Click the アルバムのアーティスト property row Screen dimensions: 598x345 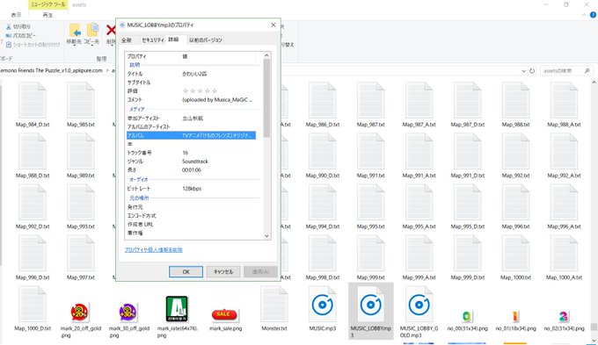click(x=191, y=126)
